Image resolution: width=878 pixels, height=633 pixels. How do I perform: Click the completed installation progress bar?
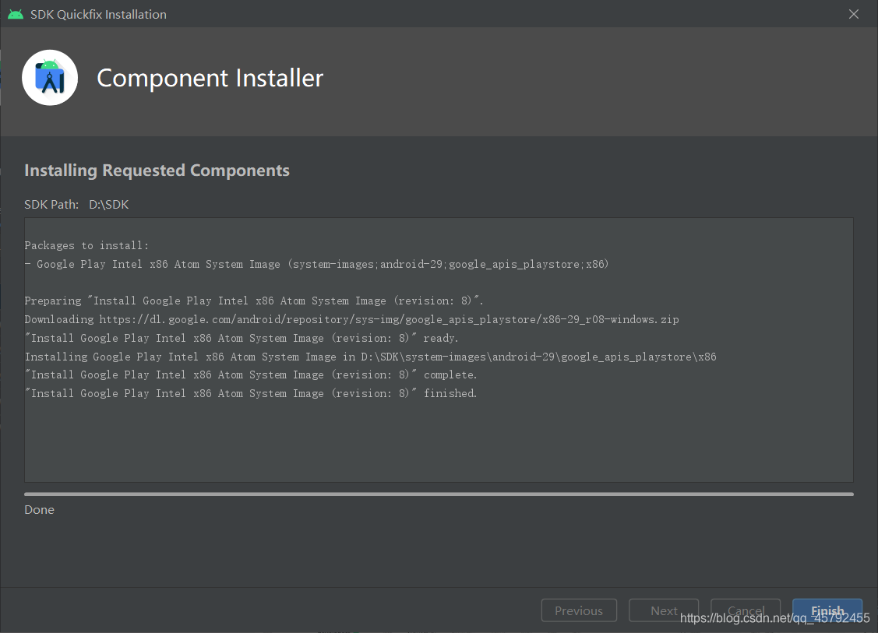click(x=439, y=494)
